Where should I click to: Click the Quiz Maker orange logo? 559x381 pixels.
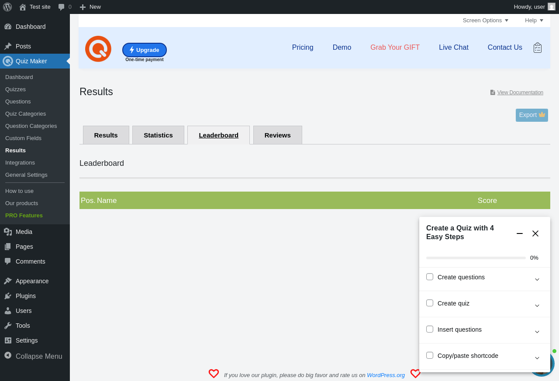click(98, 49)
